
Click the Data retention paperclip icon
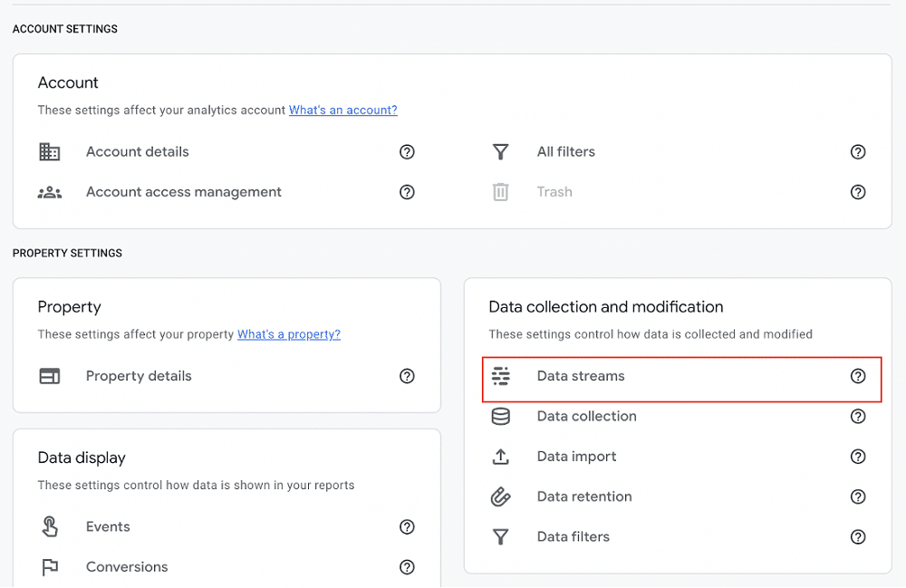click(x=500, y=496)
